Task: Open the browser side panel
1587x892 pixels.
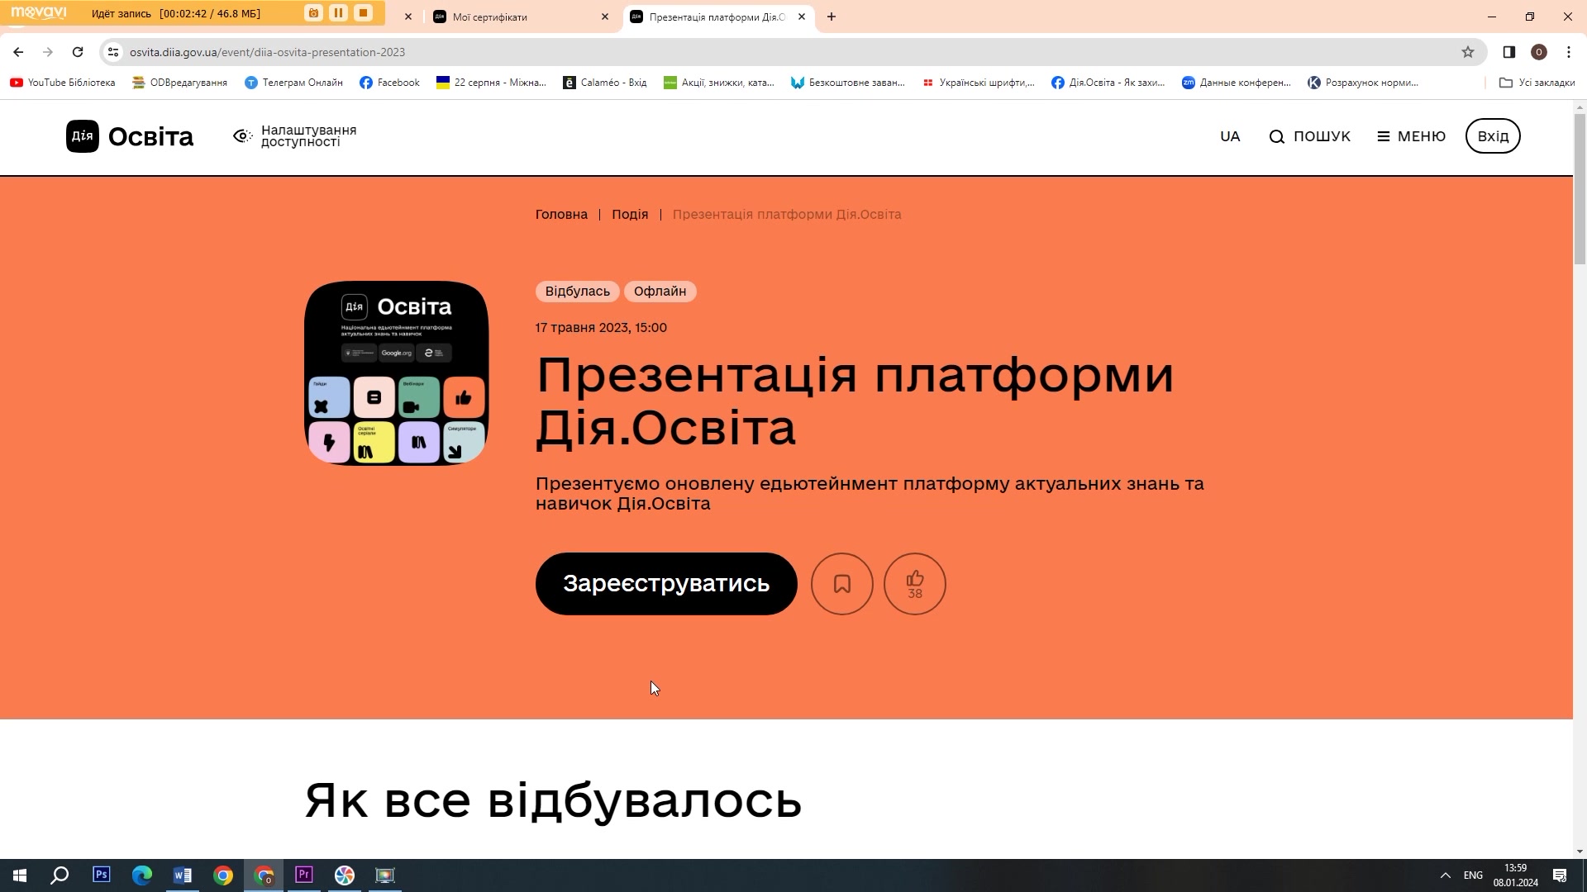Action: [1509, 52]
